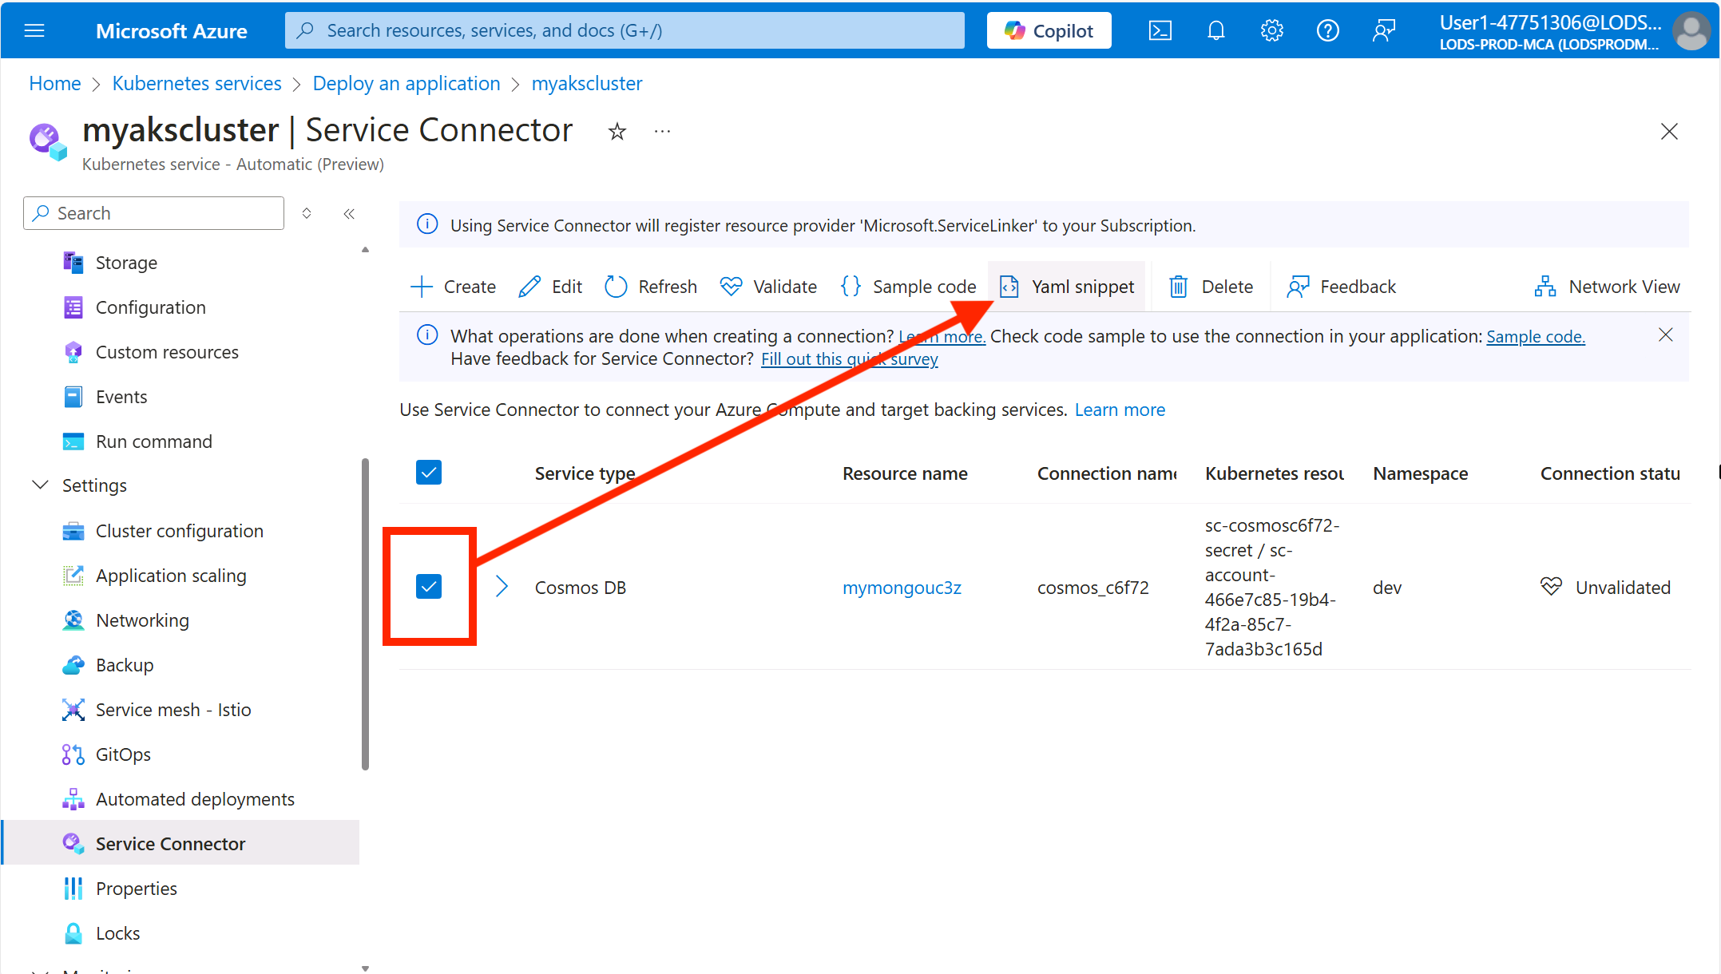This screenshot has height=974, width=1721.
Task: Click the global search resources field
Action: pyautogui.click(x=625, y=30)
